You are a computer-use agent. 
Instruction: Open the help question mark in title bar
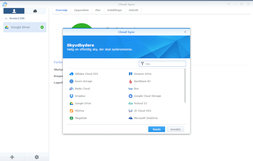coord(229,4)
